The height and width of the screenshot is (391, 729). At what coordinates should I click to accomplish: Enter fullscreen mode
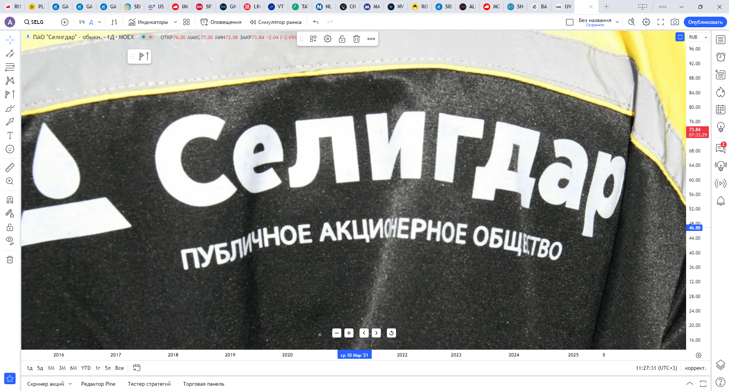pyautogui.click(x=661, y=22)
